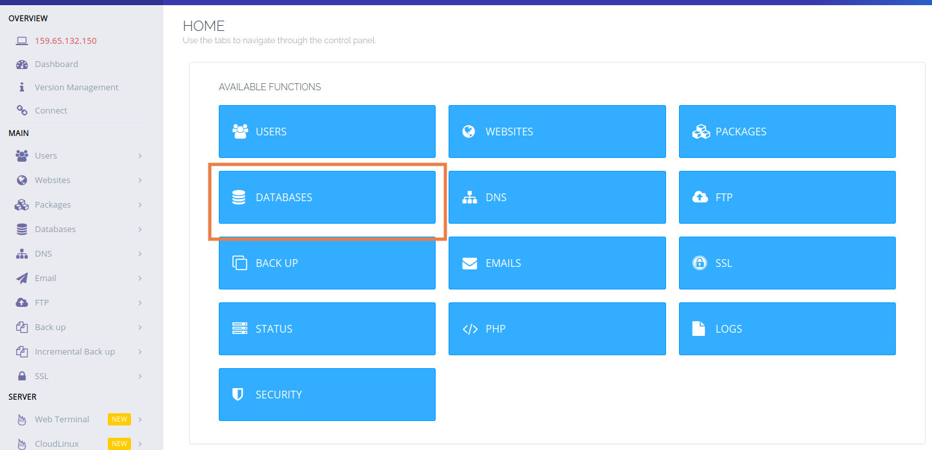Click the Emails envelope tile
932x450 pixels.
(556, 263)
